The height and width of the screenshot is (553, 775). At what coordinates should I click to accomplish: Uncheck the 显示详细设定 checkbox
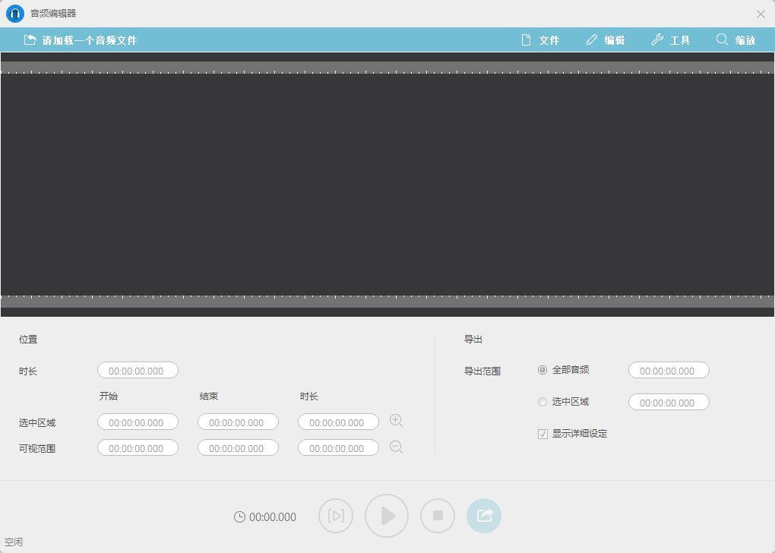pos(542,434)
